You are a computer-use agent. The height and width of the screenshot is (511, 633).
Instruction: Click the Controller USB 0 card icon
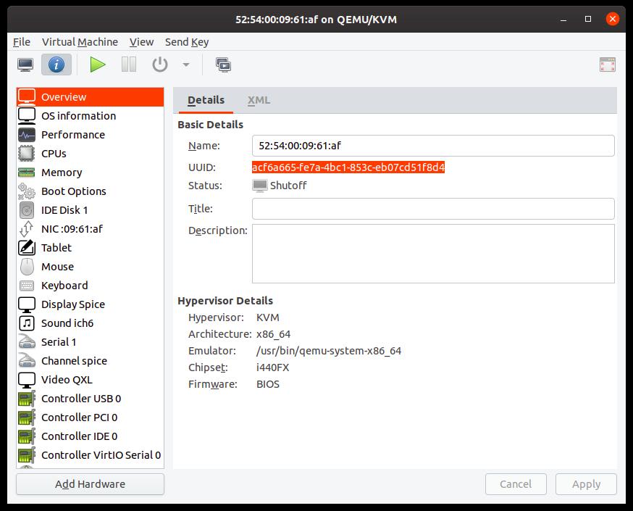click(27, 399)
